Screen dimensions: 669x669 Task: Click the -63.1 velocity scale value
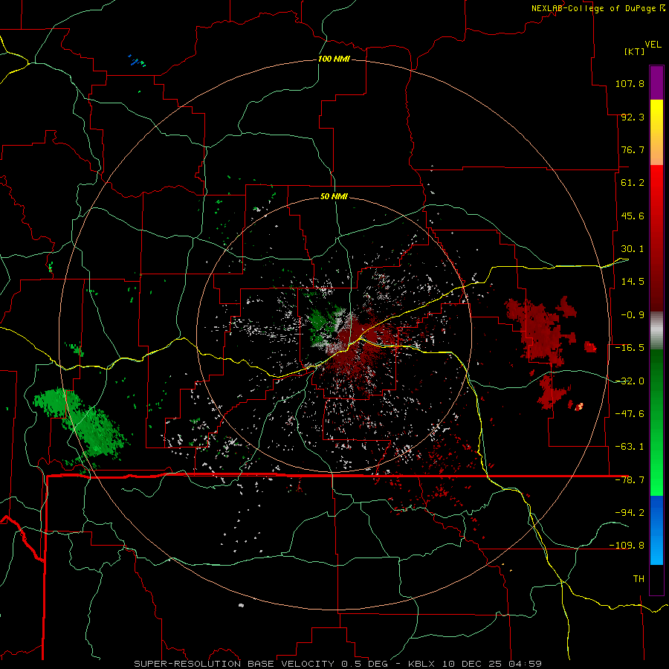[630, 447]
